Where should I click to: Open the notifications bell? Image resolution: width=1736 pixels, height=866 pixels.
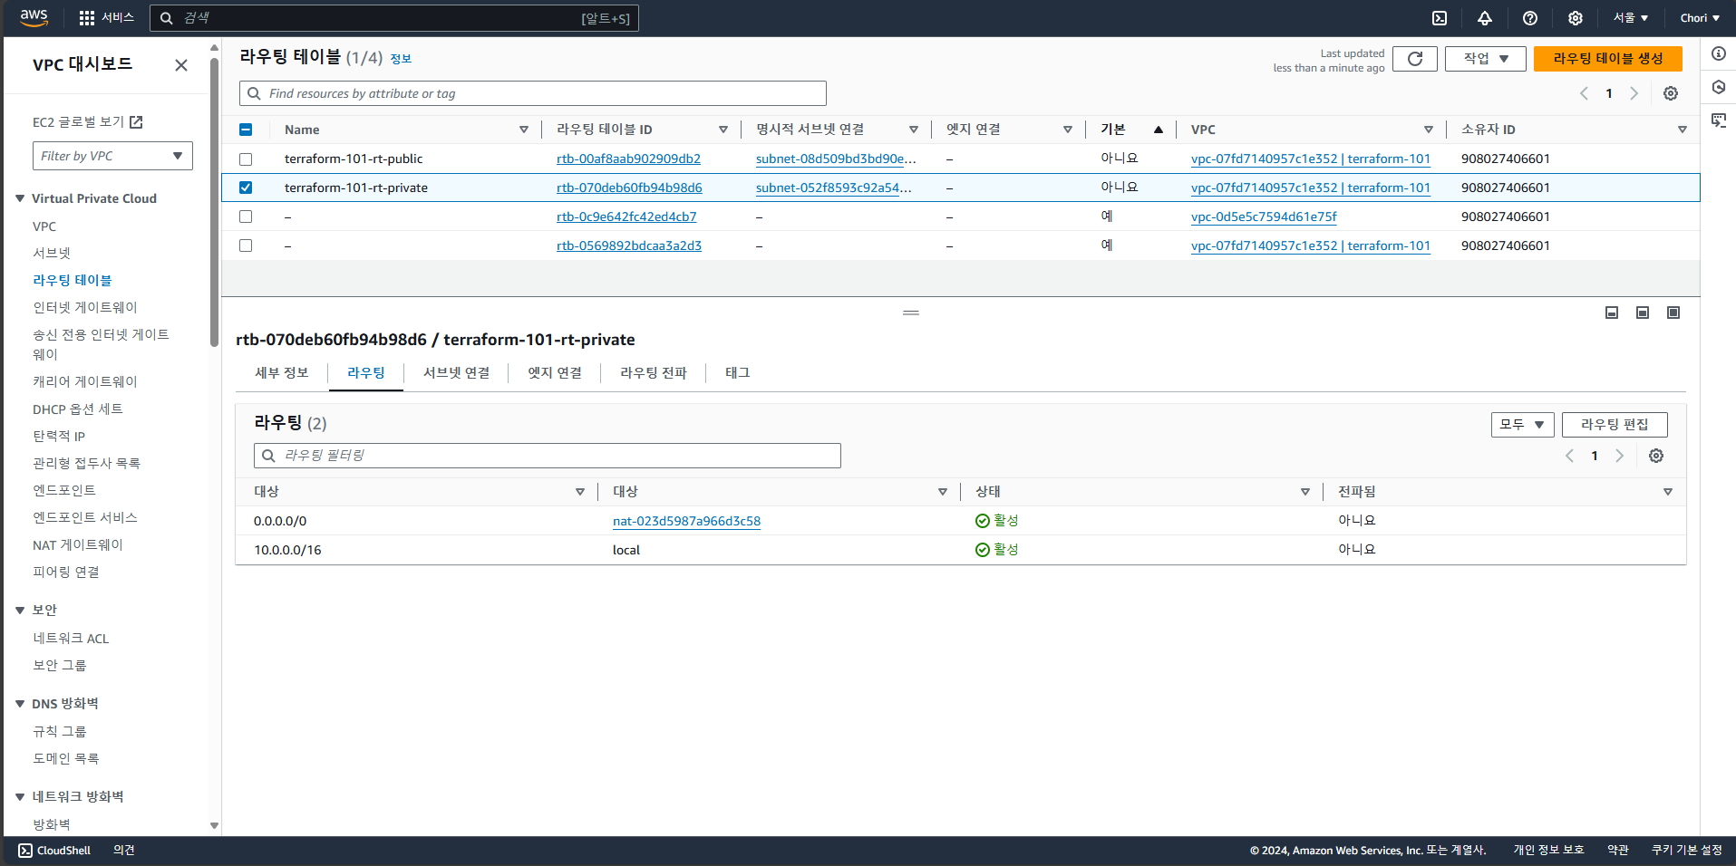(1485, 18)
